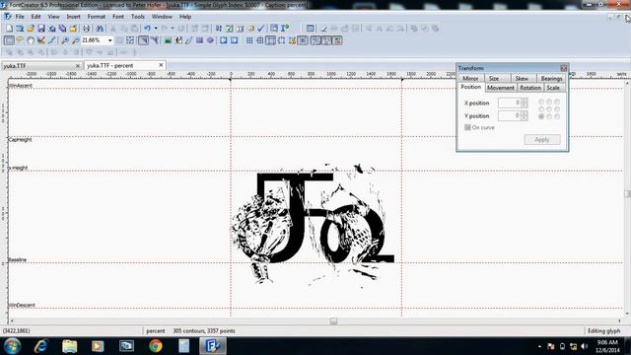
Task: Select the Knife cut tool
Action: (51, 40)
